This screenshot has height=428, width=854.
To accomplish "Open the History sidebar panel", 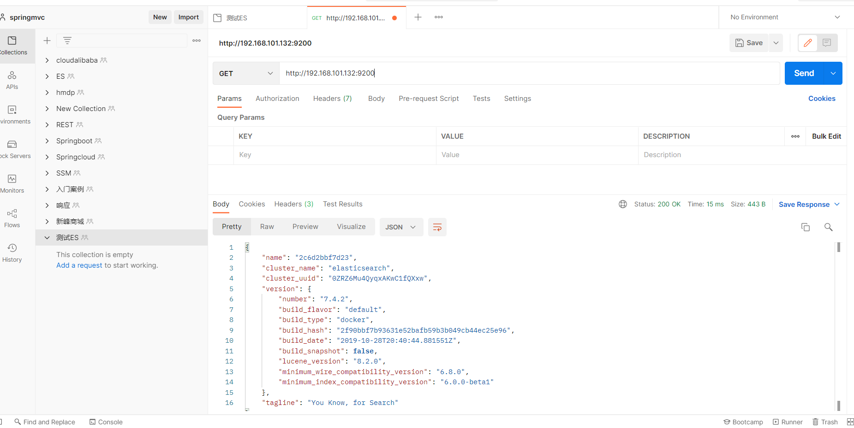I will point(12,253).
